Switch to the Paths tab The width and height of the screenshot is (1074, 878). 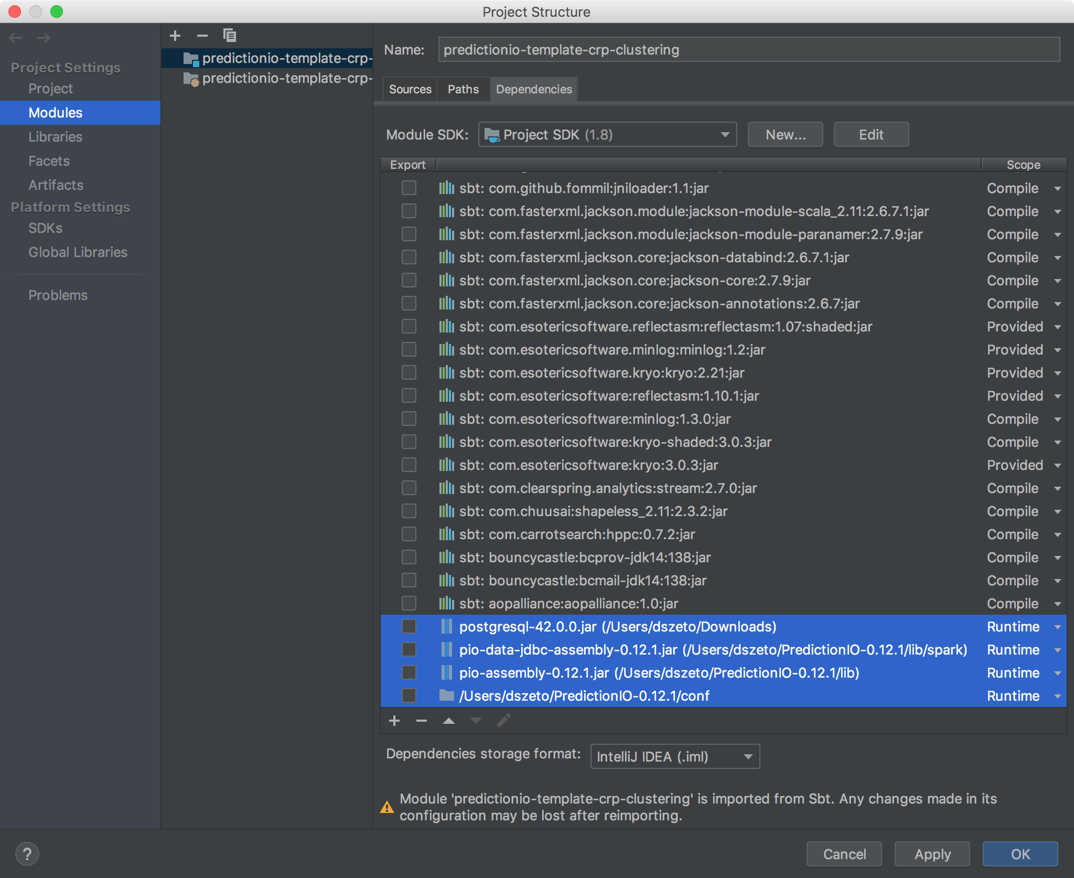[x=463, y=89]
